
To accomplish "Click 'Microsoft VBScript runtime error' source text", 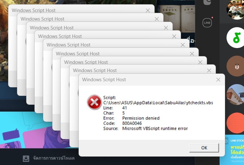I will point(155,128).
